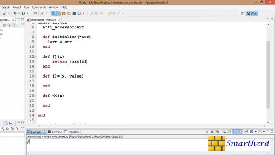Minimize the Project Explorer panel
The image size is (275, 155).
tap(18, 19)
